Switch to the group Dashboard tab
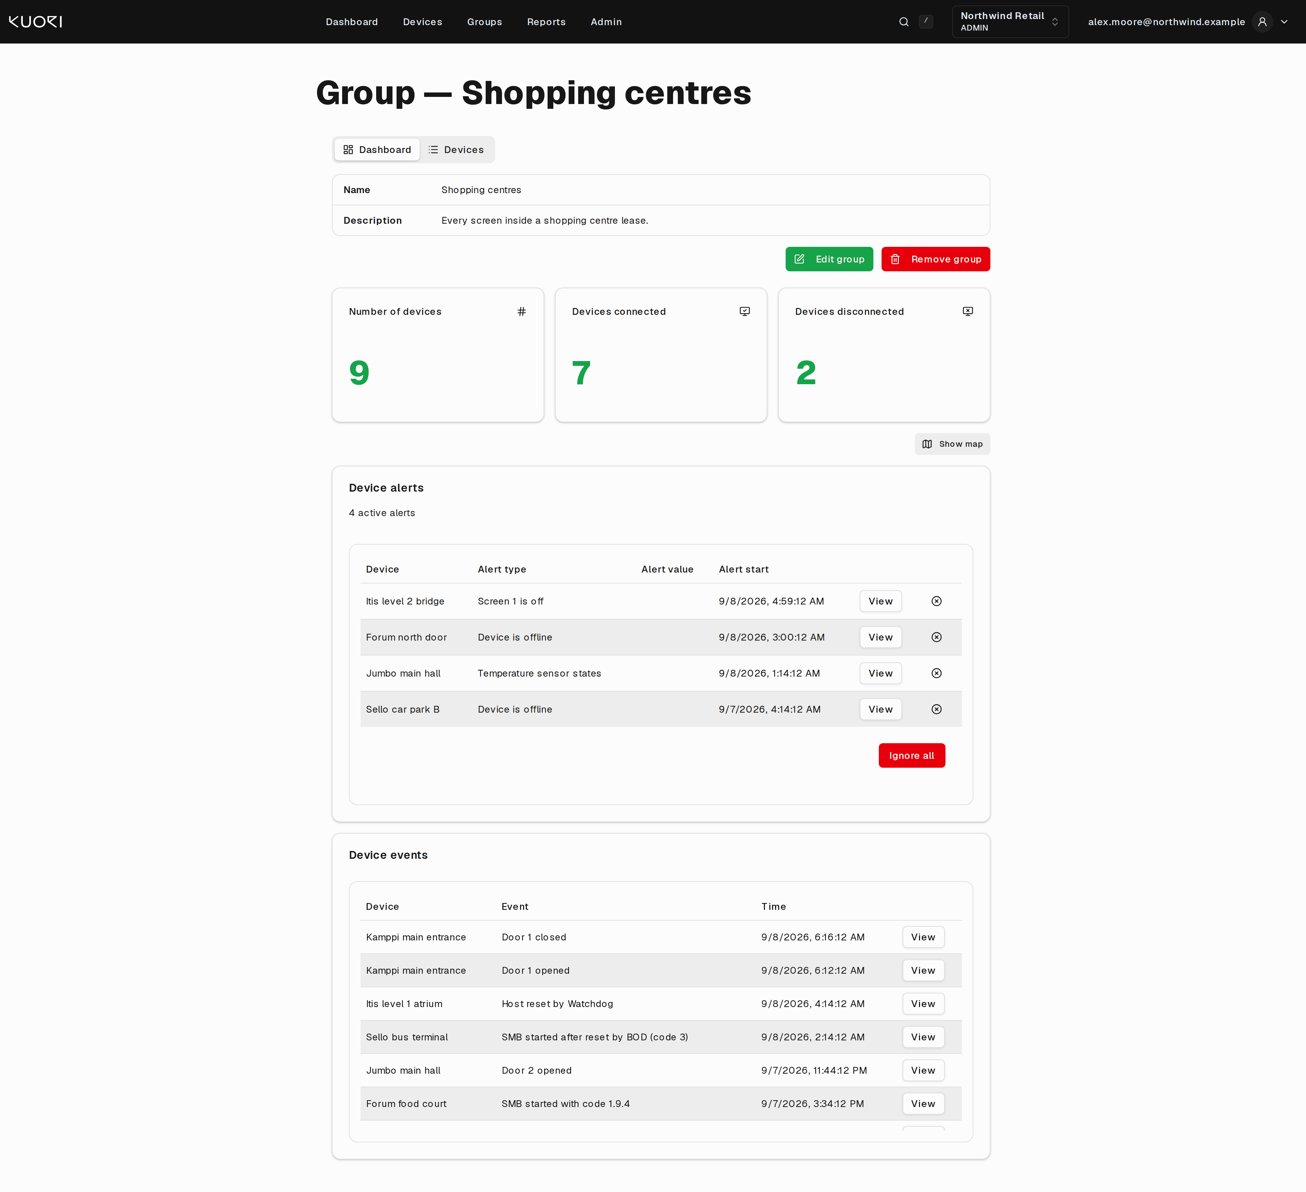 click(x=377, y=150)
